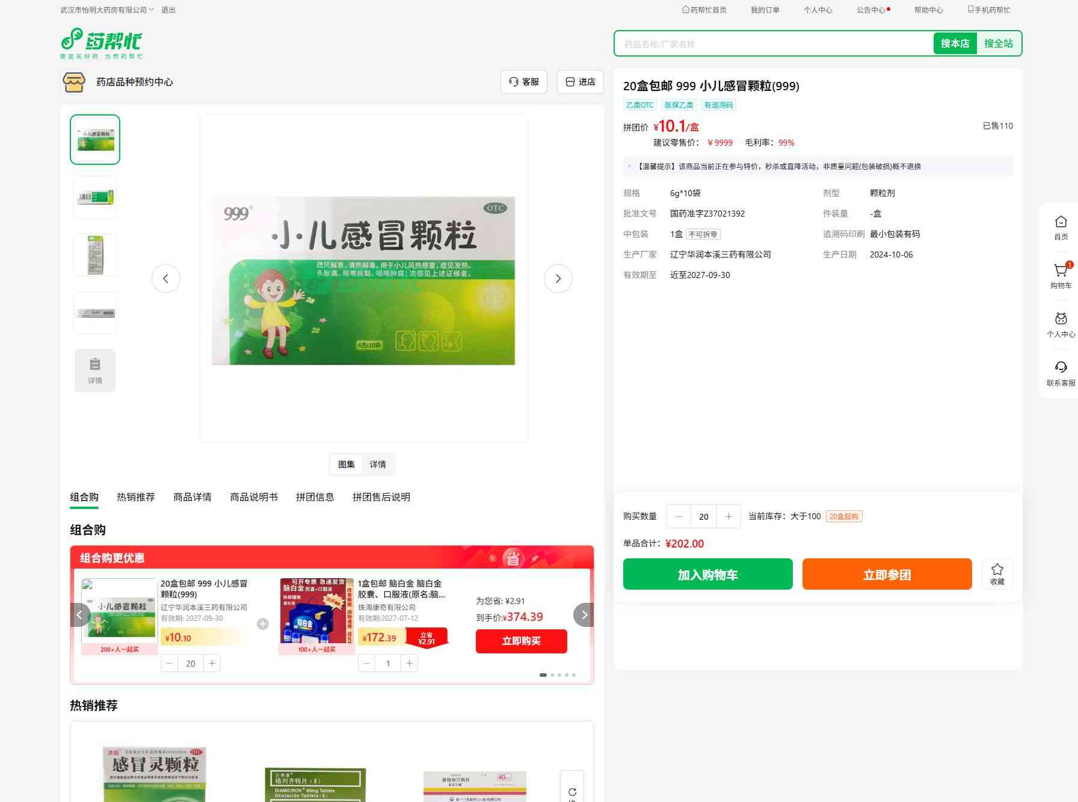The height and width of the screenshot is (802, 1078).
Task: Increase purchase quantity with plus button
Action: pos(728,516)
